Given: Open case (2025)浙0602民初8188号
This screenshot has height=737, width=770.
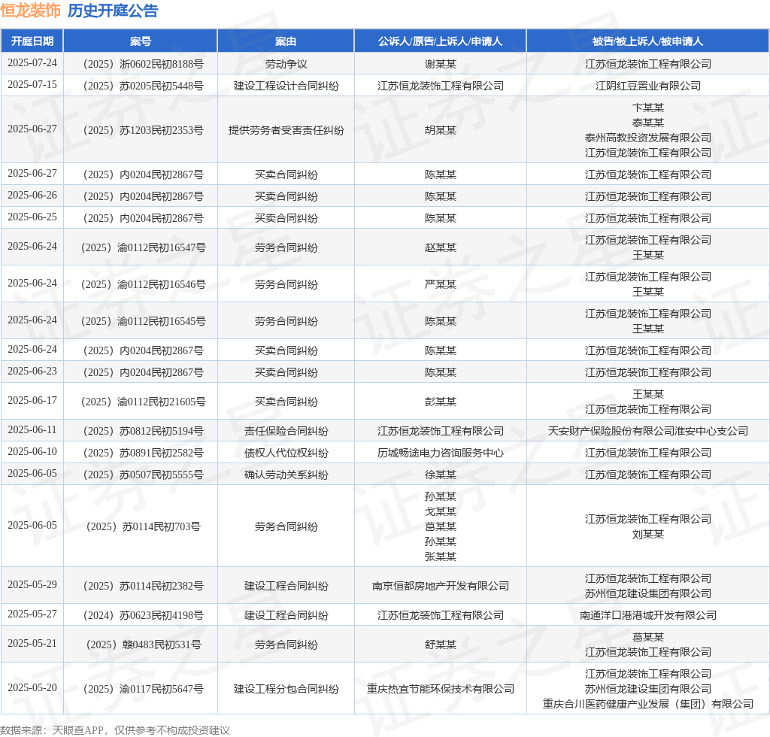Looking at the screenshot, I should 141,64.
